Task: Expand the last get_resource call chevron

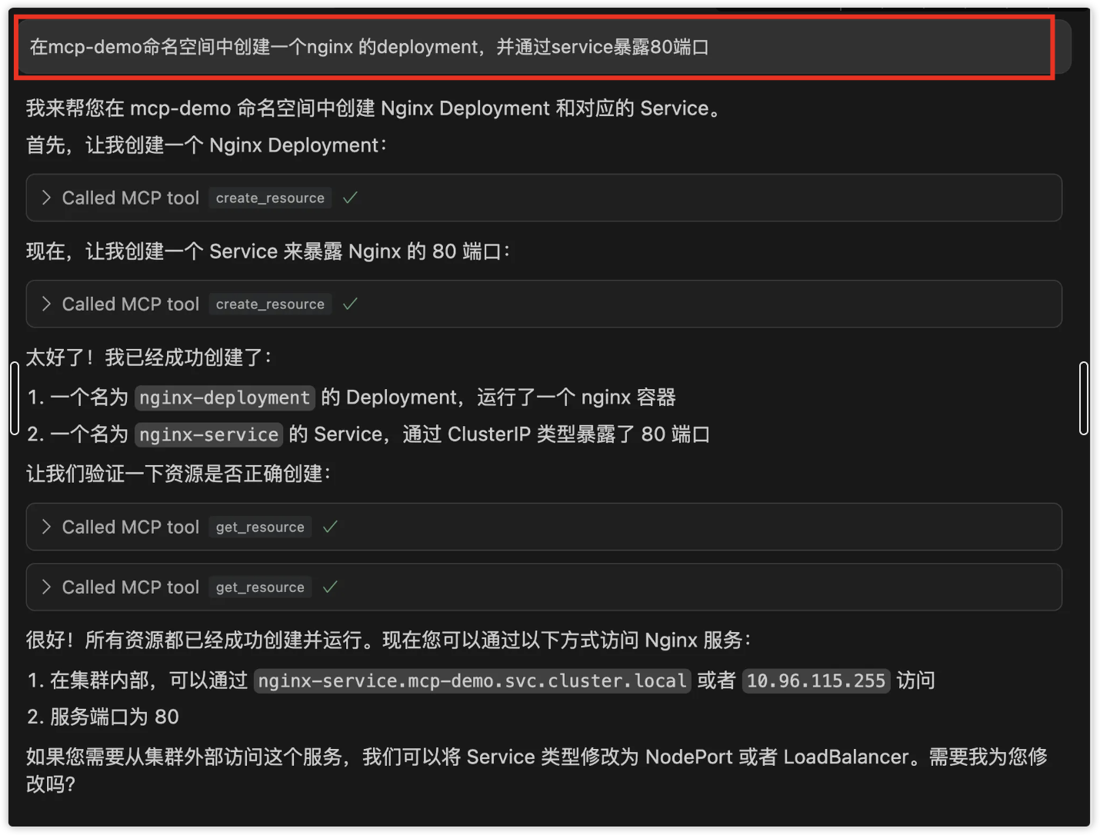Action: (46, 587)
